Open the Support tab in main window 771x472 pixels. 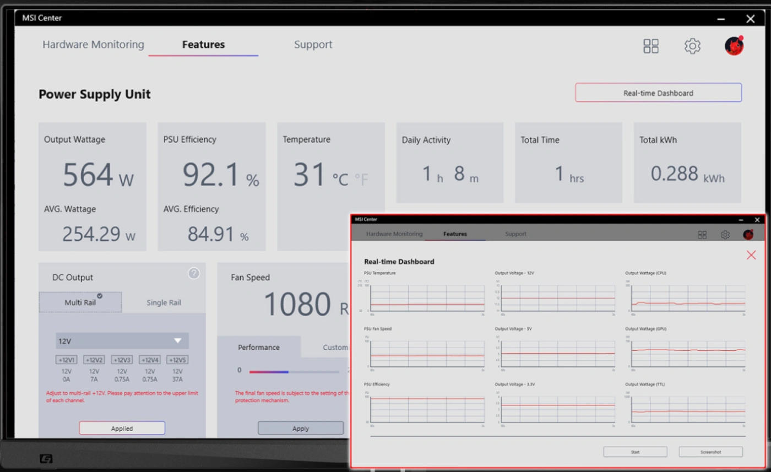point(313,45)
